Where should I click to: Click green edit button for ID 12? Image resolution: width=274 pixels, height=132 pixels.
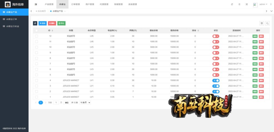(255, 36)
